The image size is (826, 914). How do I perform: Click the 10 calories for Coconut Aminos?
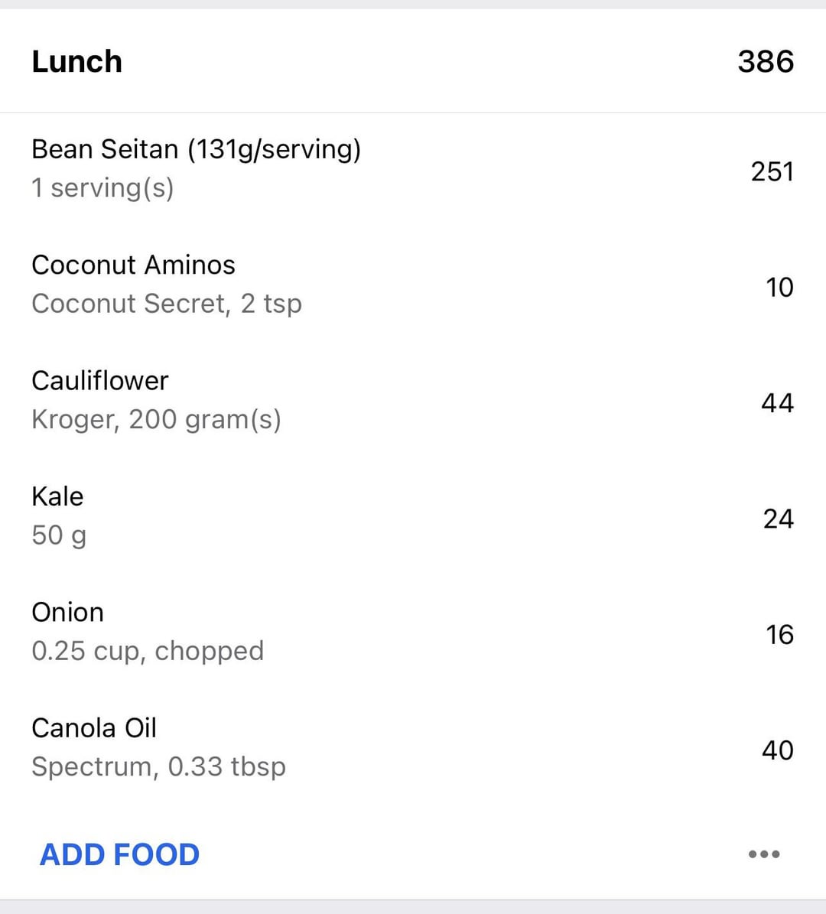point(779,288)
